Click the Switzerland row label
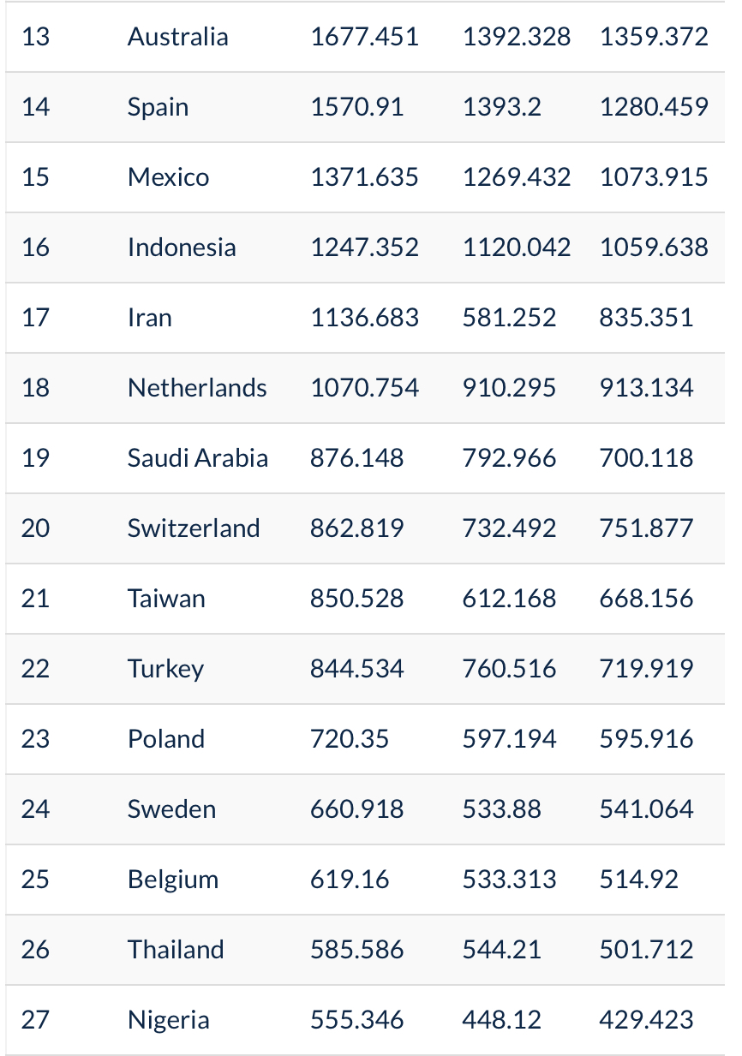The height and width of the screenshot is (1056, 742). (194, 528)
